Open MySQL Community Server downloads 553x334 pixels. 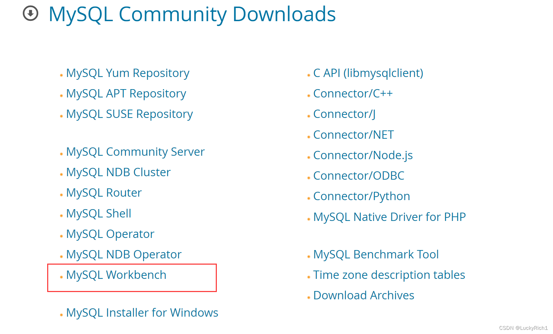tap(135, 152)
